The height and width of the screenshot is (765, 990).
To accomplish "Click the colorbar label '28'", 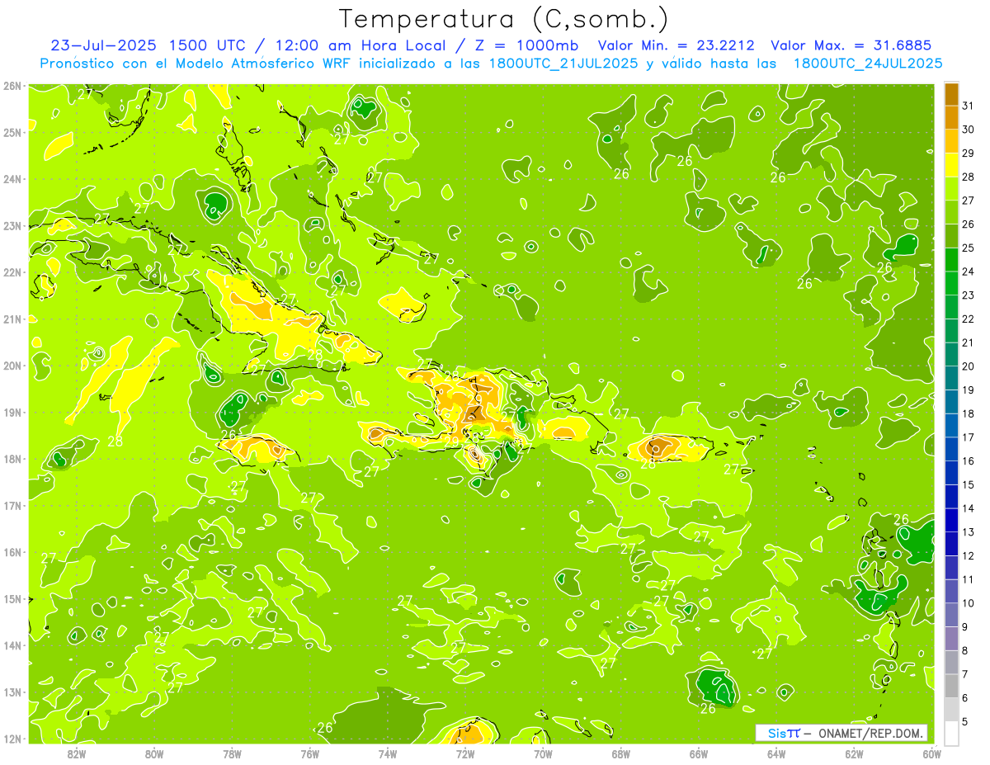I will (x=969, y=177).
